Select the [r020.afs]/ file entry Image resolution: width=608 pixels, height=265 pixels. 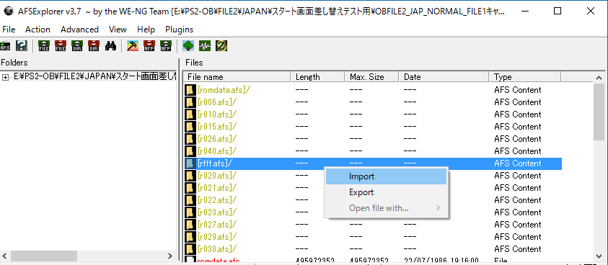click(x=217, y=176)
